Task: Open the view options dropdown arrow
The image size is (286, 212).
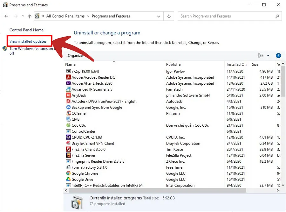Action: click(268, 56)
